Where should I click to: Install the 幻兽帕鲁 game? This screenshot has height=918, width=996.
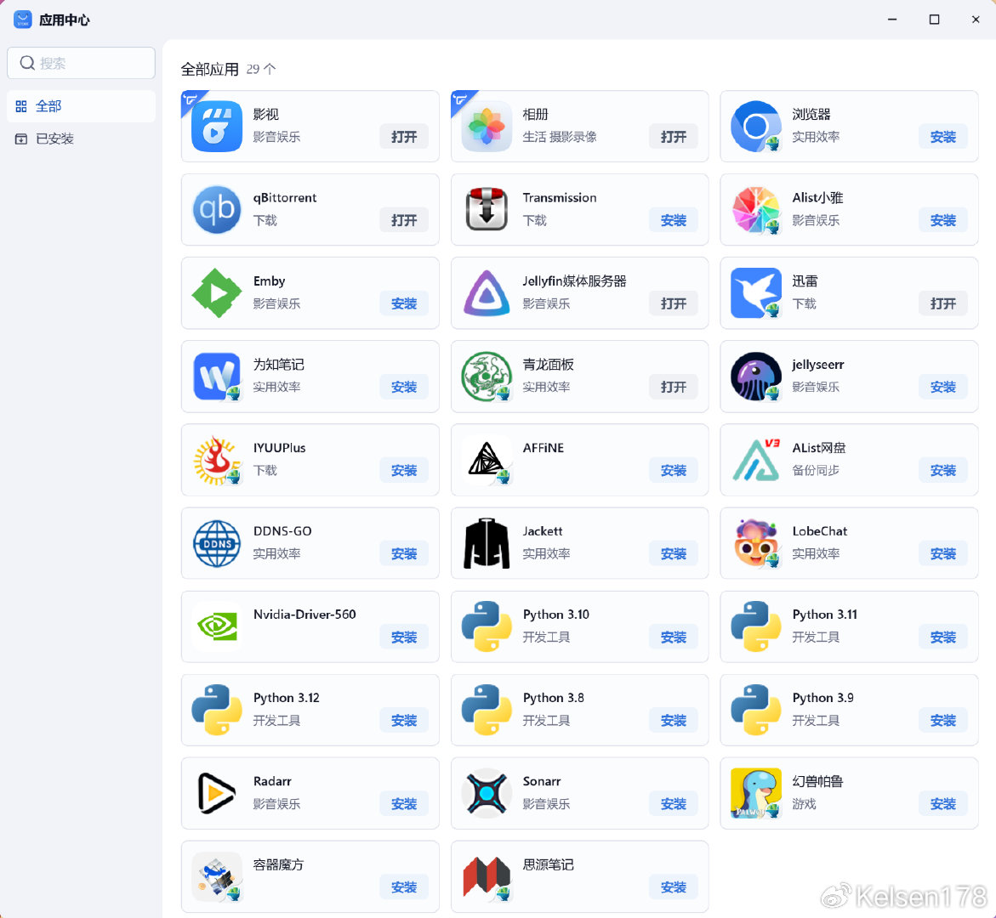click(x=943, y=804)
